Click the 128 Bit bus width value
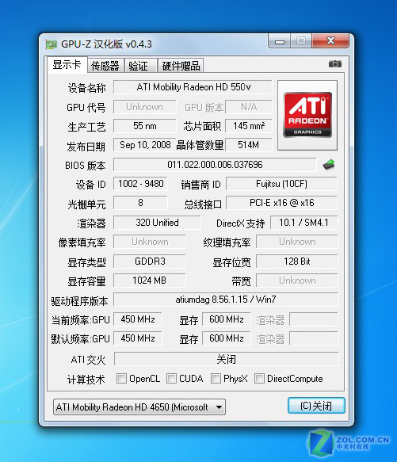 click(x=297, y=262)
